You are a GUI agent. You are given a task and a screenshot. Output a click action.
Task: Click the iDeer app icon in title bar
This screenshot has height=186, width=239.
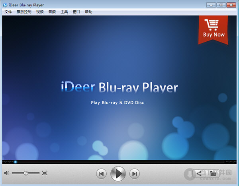(x=5, y=5)
